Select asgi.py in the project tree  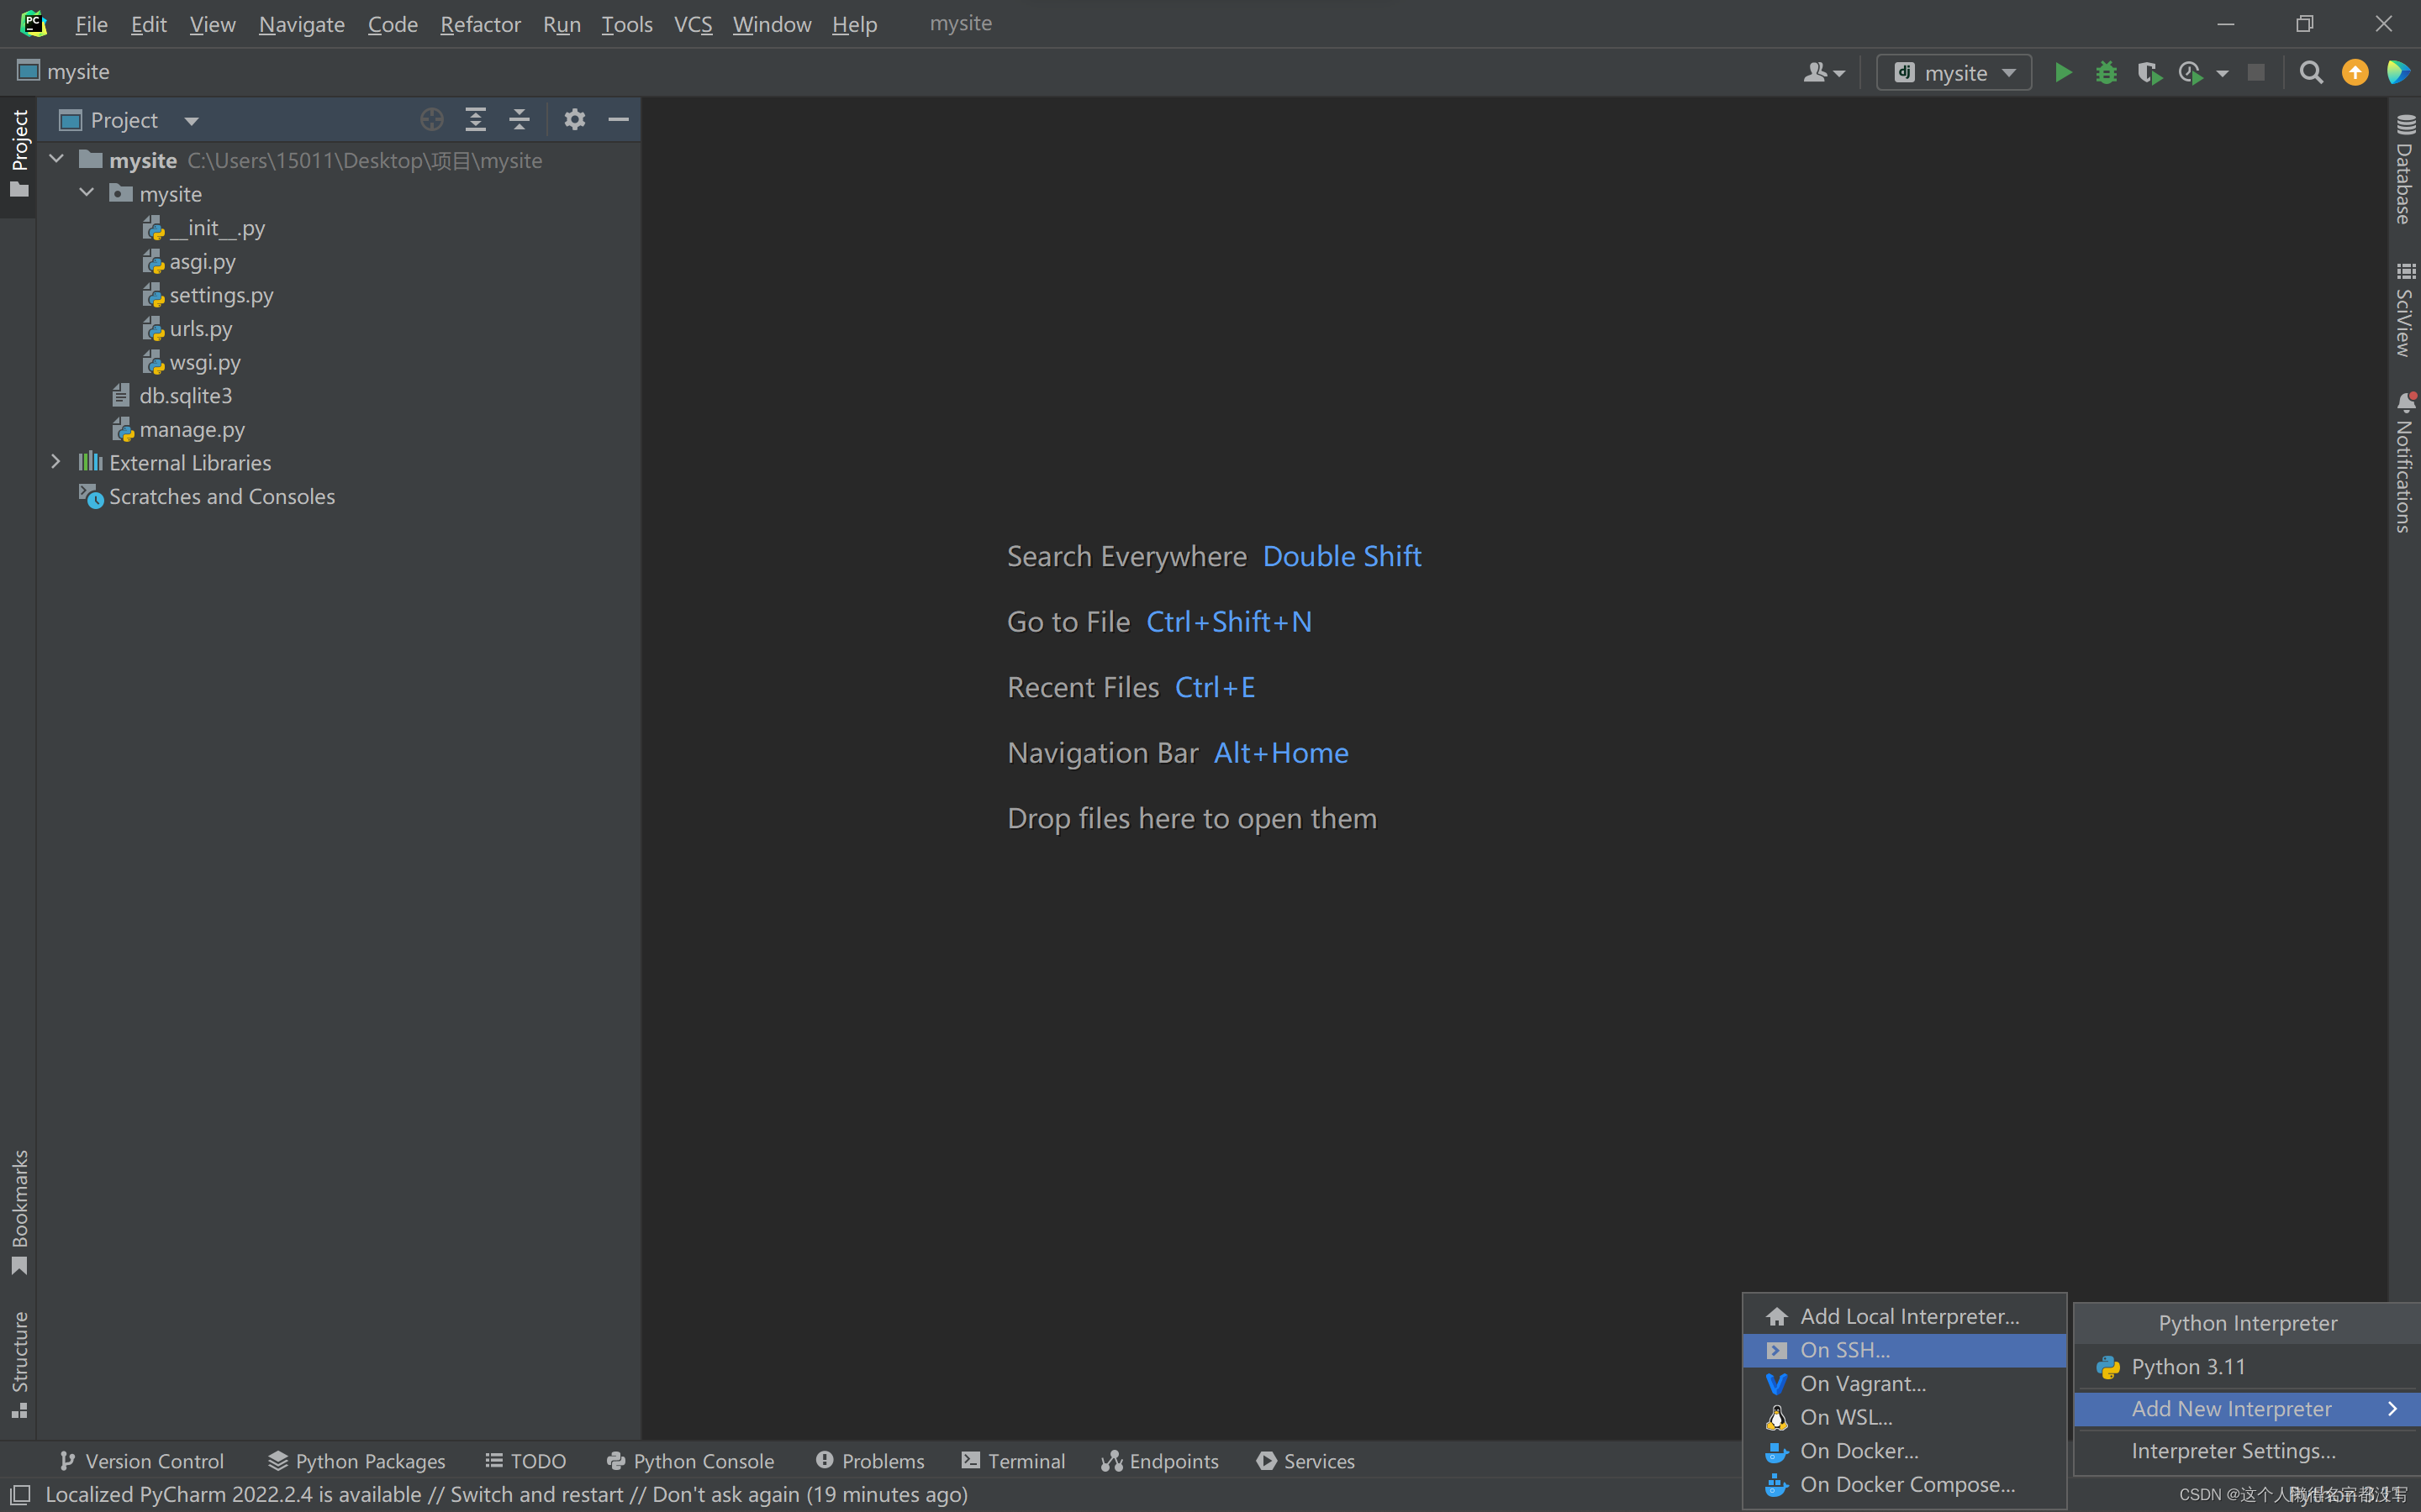(189, 261)
